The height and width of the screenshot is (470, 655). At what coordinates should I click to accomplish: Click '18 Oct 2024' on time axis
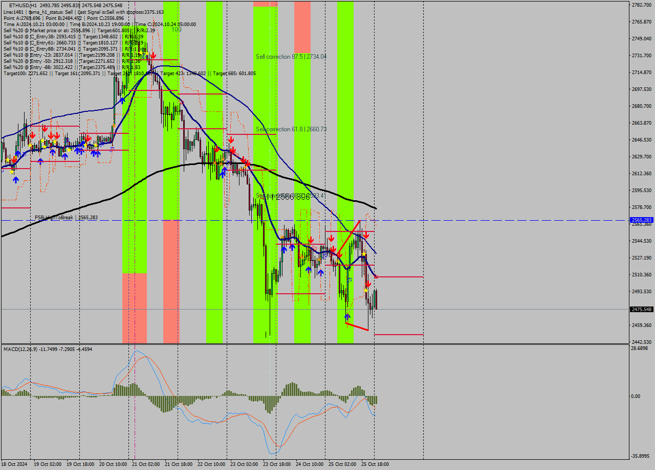point(14,464)
